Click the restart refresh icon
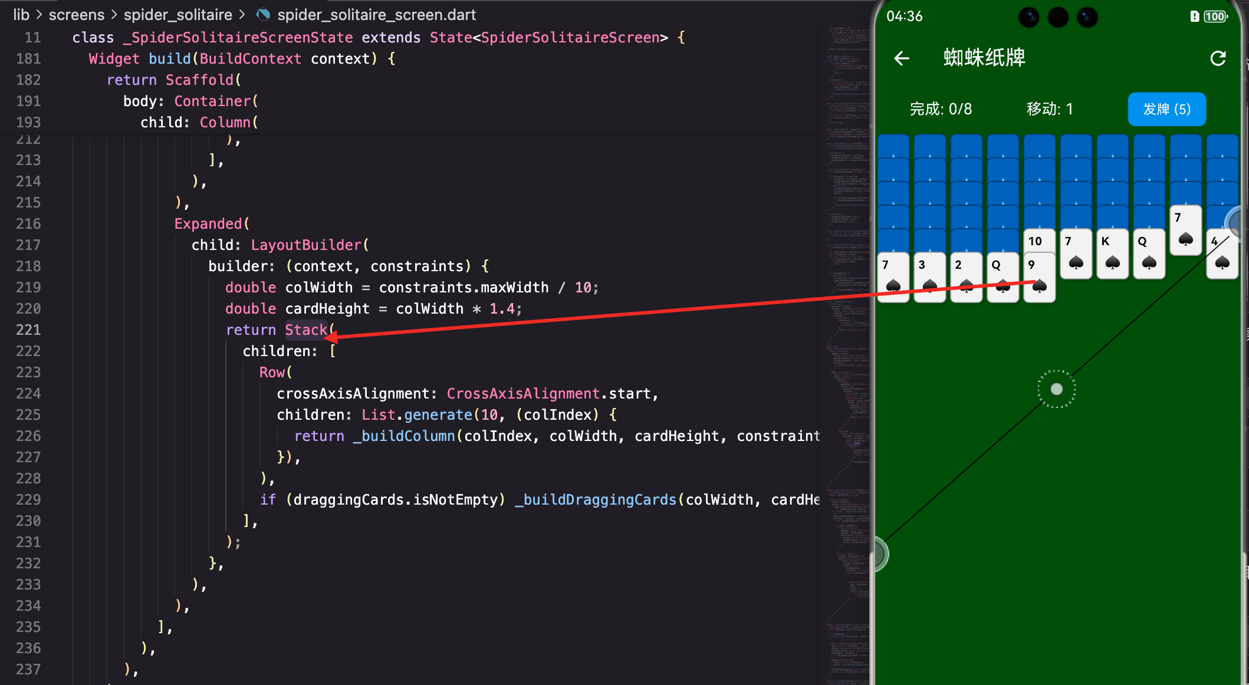 [1218, 58]
